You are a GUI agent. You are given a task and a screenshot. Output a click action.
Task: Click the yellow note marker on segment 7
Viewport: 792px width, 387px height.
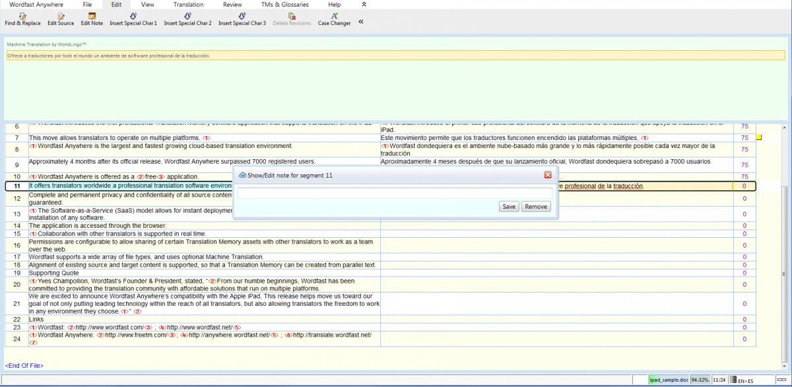click(x=758, y=137)
